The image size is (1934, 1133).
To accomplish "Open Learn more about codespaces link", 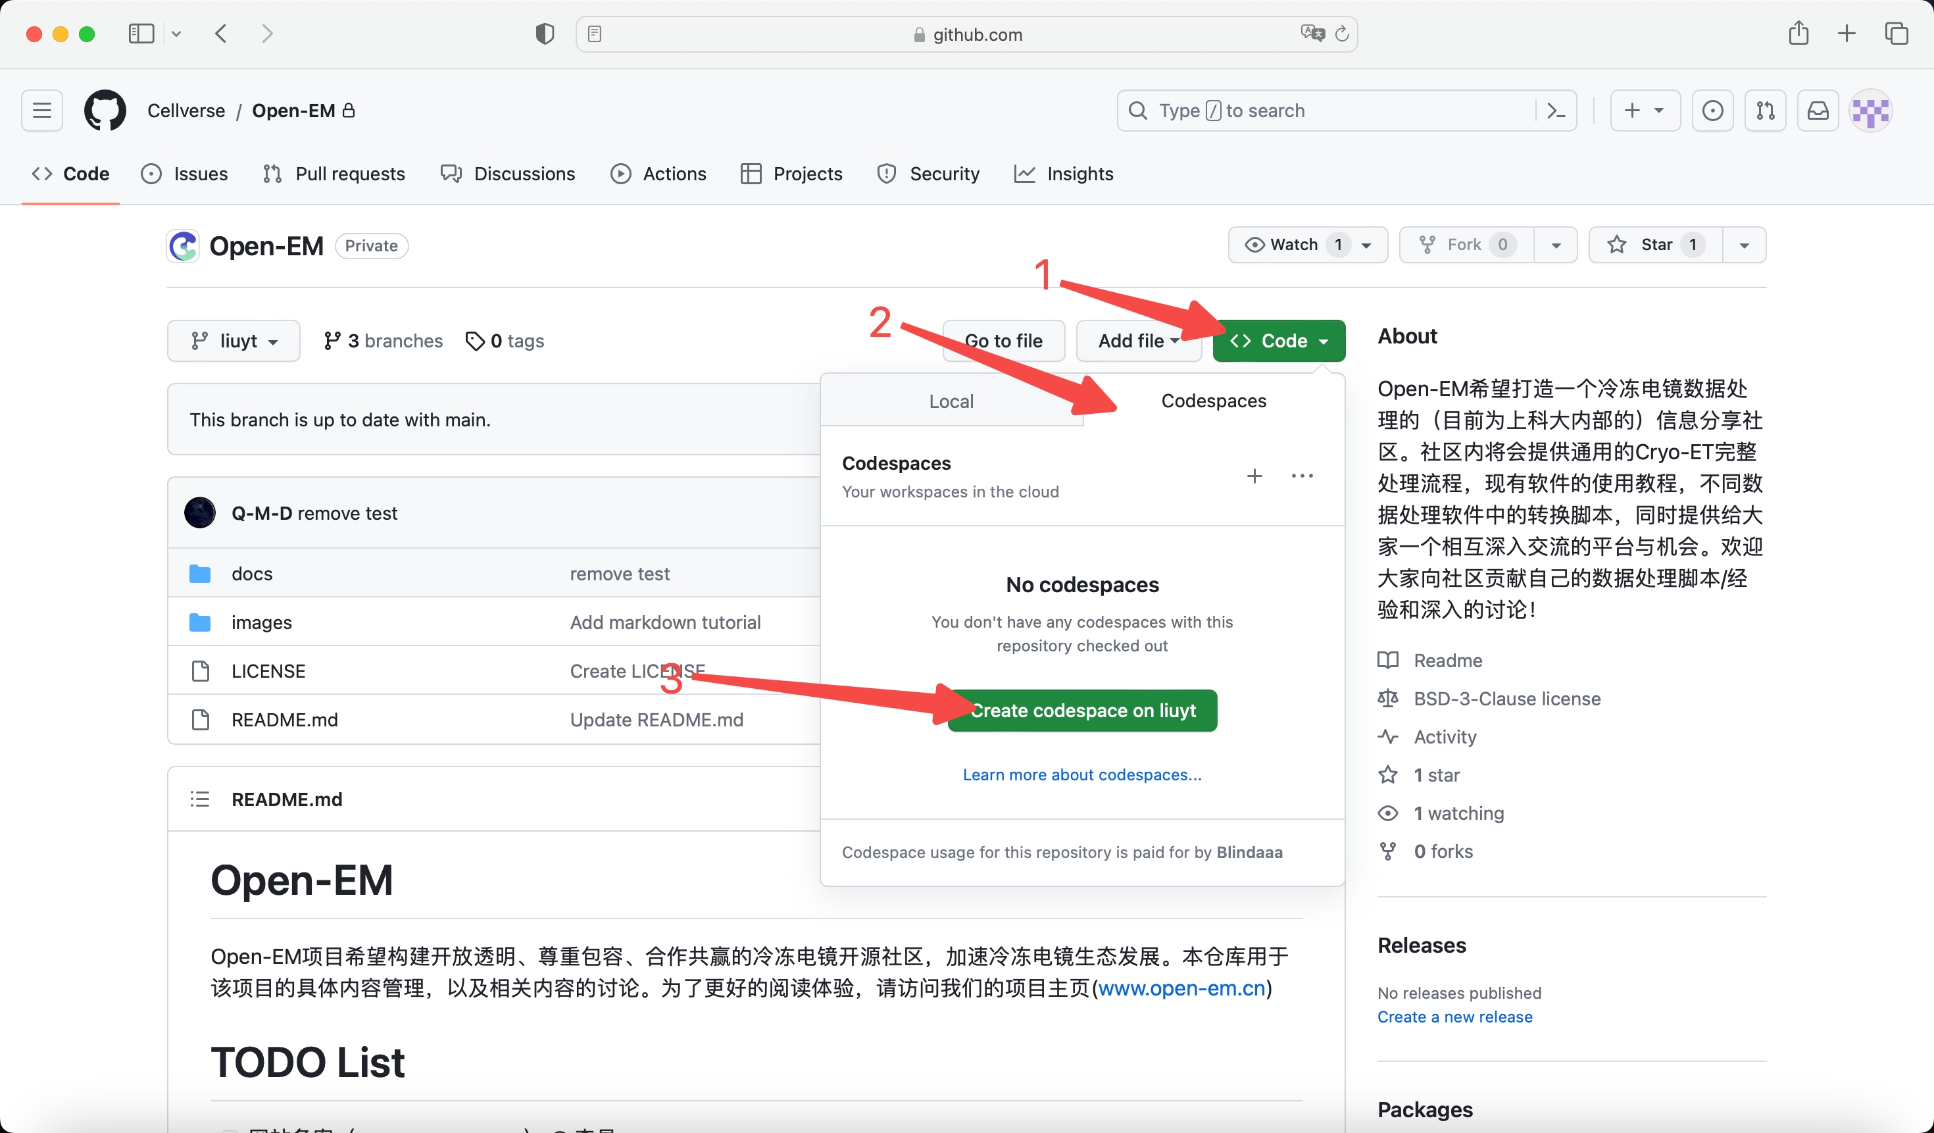I will [x=1081, y=774].
